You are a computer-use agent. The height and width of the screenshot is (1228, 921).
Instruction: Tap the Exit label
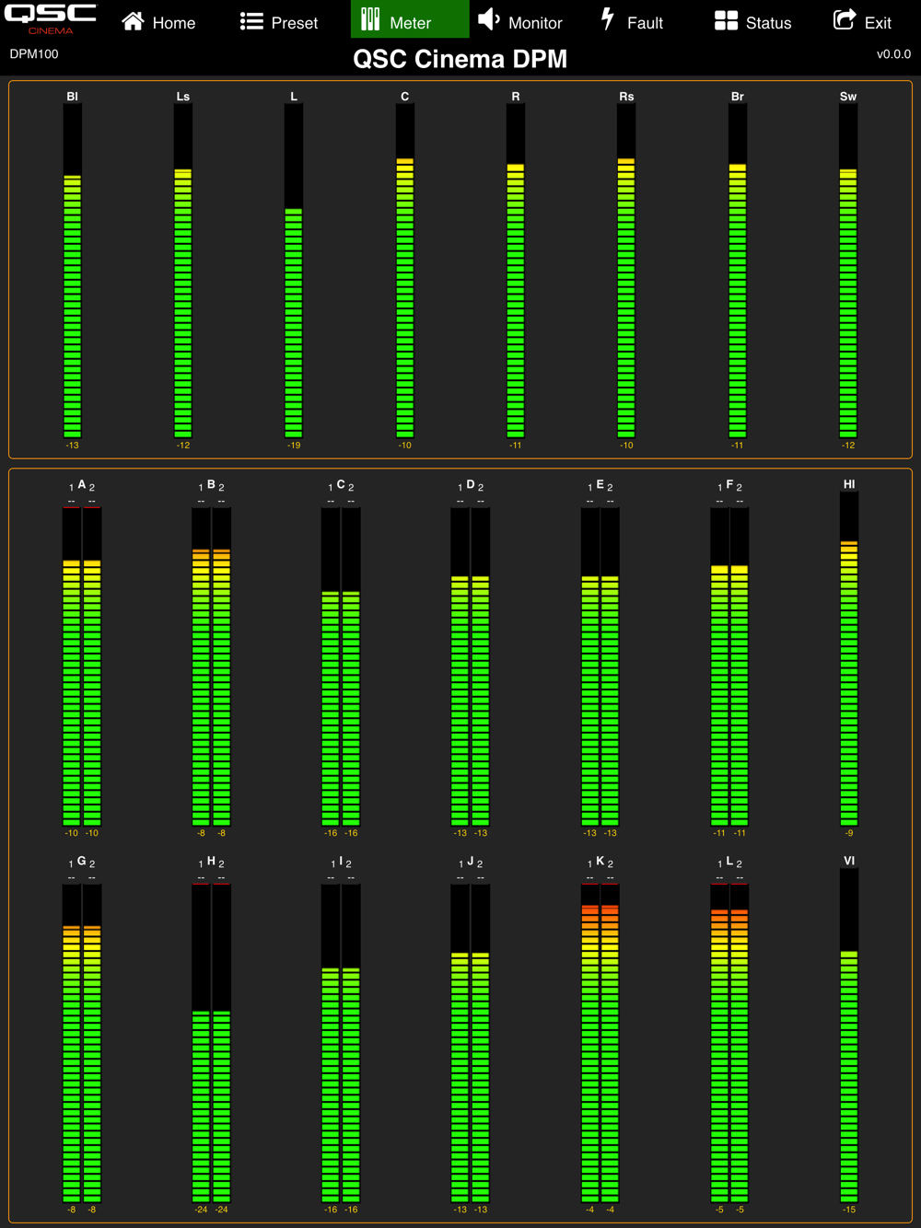878,23
